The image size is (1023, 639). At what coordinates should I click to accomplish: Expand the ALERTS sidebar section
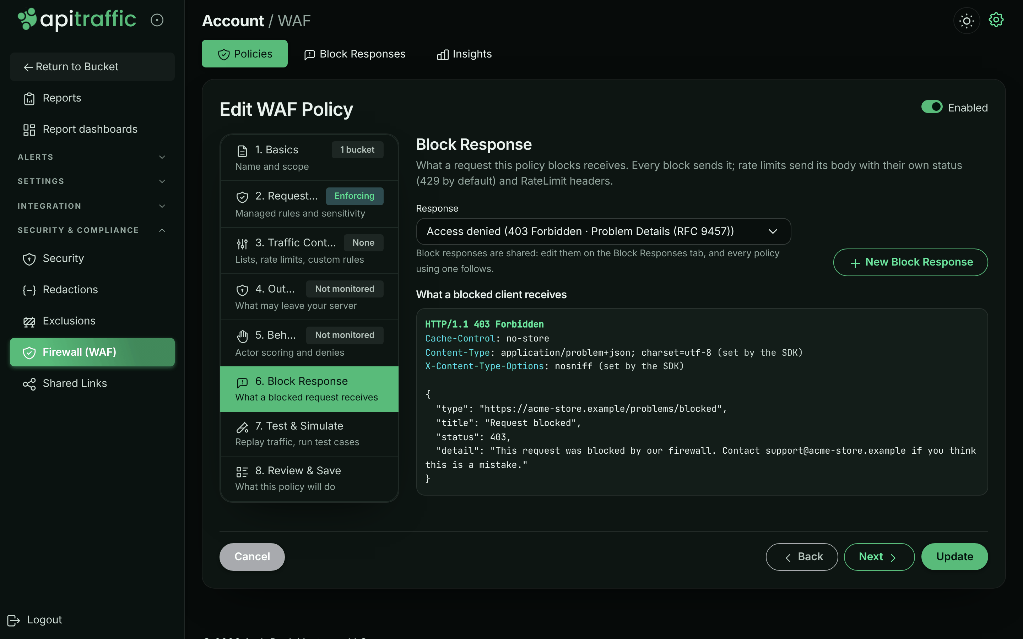[92, 157]
